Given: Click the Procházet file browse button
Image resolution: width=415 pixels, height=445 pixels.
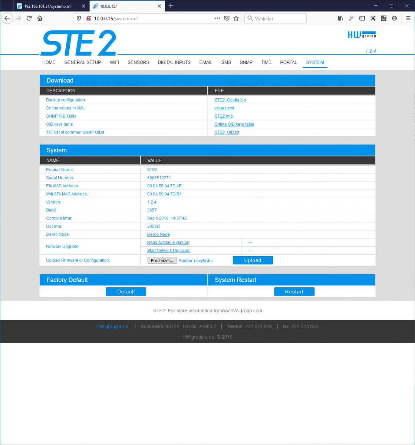Looking at the screenshot, I should (x=162, y=261).
